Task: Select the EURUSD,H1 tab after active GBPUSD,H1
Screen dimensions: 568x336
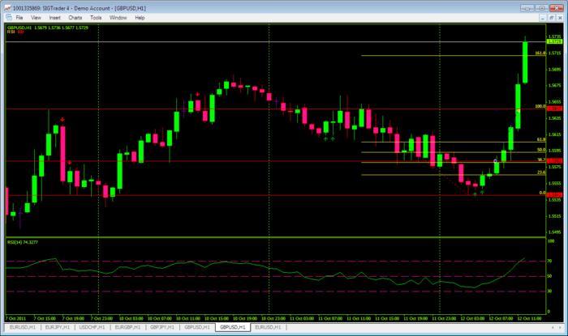Action: click(268, 327)
